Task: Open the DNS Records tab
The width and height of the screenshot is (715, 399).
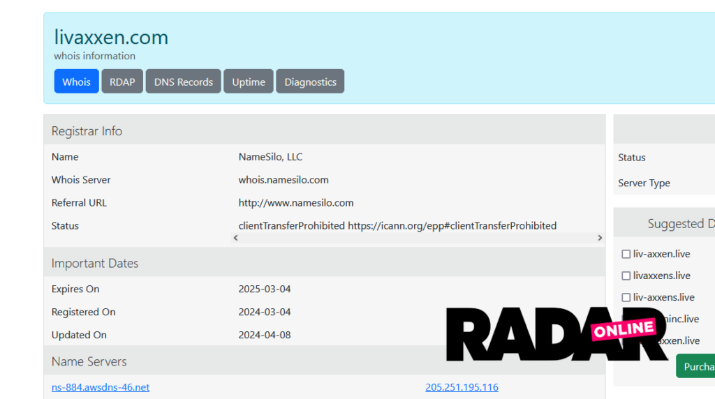Action: 183,82
